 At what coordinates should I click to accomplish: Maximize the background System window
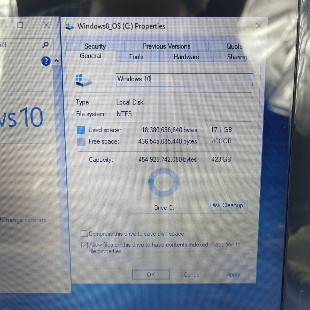point(20,25)
